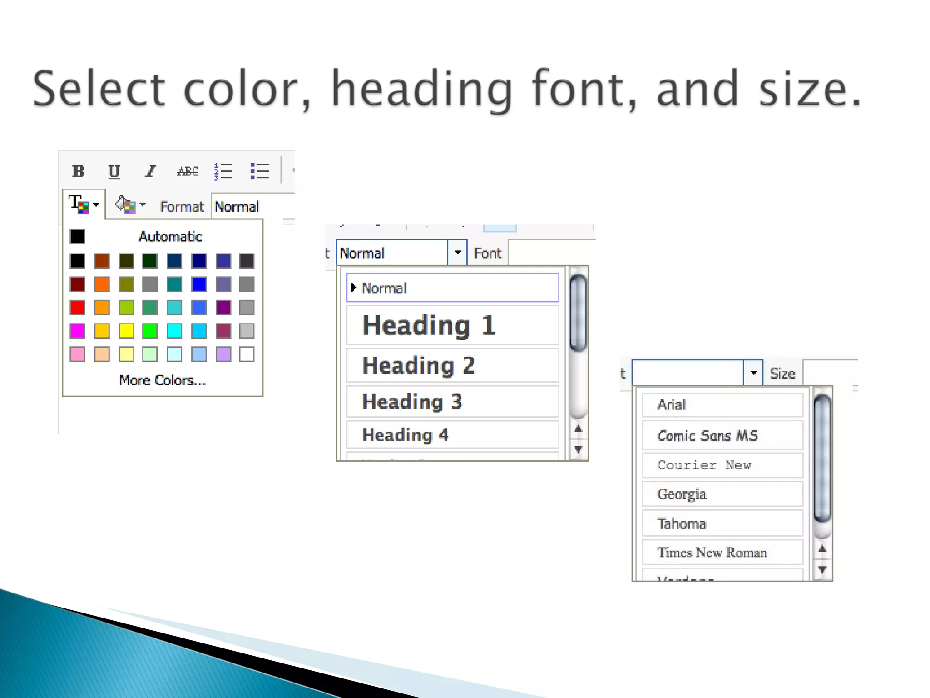This screenshot has width=930, height=698.
Task: Open background fill color icon
Action: pyautogui.click(x=125, y=205)
